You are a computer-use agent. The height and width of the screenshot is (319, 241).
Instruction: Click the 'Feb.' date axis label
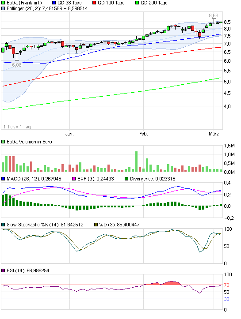tap(144, 134)
